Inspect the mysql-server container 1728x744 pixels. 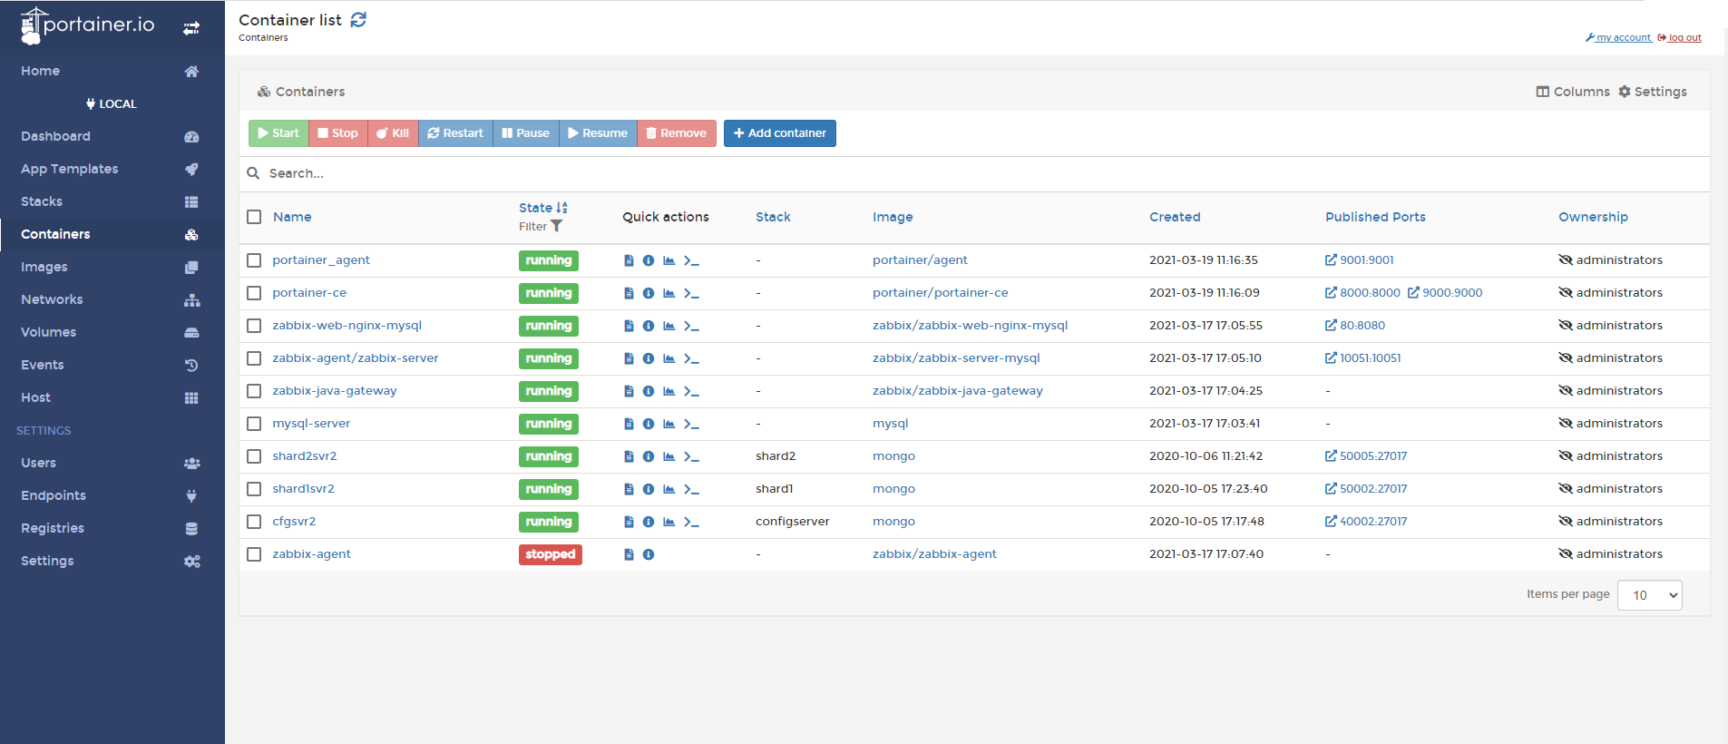pos(649,424)
